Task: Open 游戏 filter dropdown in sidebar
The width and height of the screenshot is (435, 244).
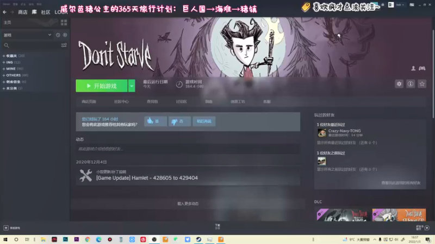Action: pos(27,35)
